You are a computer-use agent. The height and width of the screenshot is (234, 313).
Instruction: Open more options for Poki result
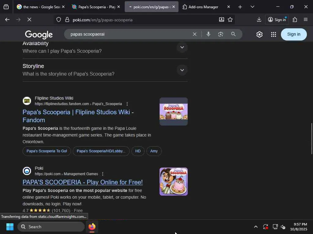(x=103, y=174)
